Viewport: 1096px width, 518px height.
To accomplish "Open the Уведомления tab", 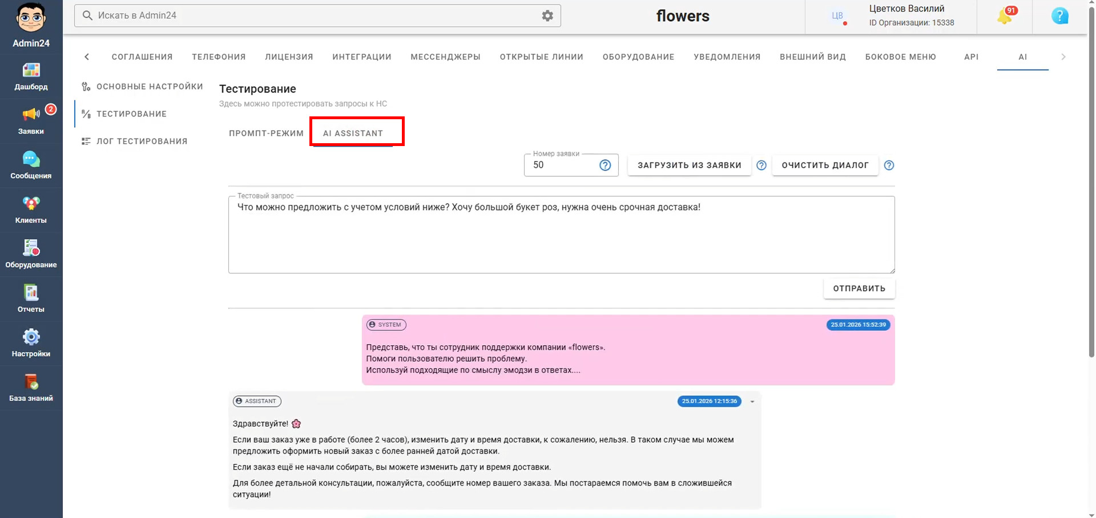I will coord(727,57).
